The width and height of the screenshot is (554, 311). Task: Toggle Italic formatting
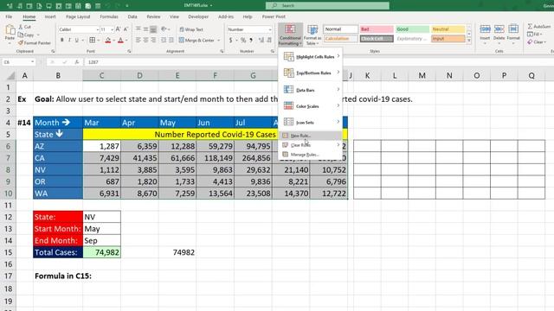[69, 41]
